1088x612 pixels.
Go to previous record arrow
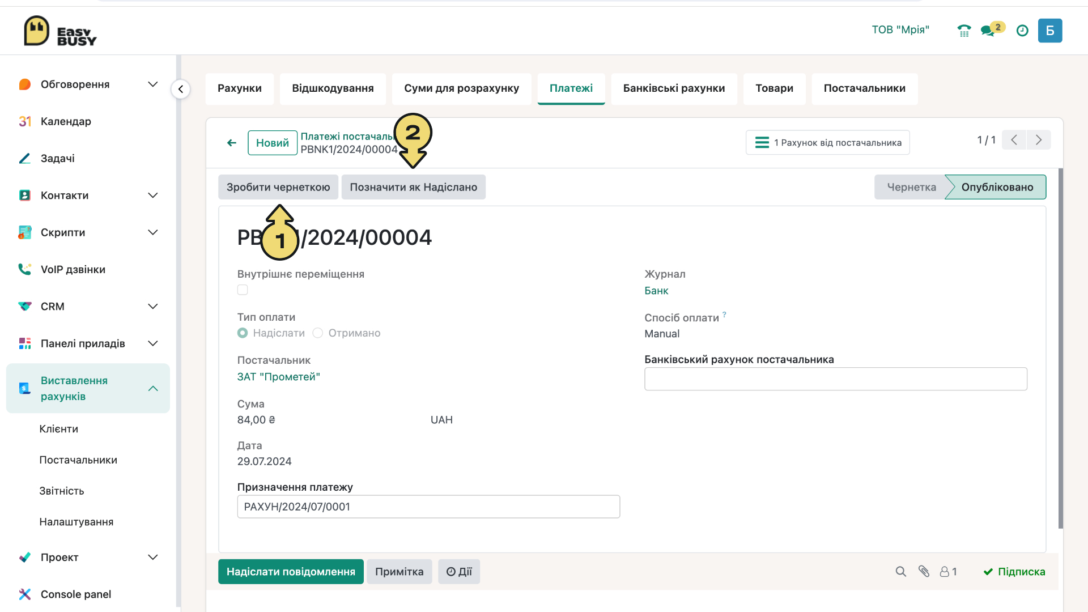click(1014, 140)
